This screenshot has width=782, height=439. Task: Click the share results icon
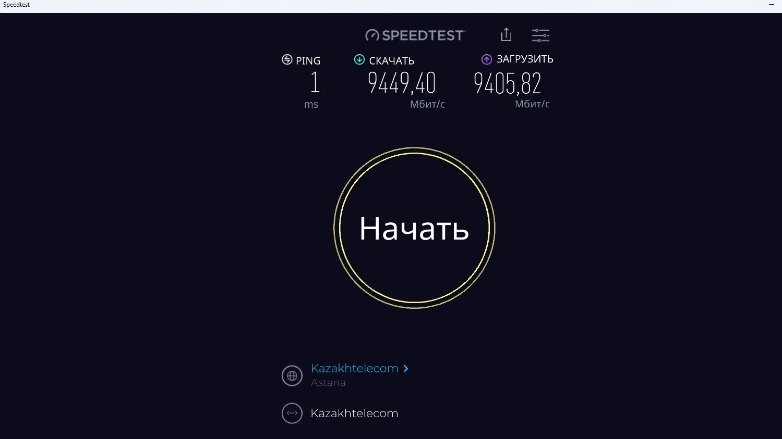pyautogui.click(x=506, y=34)
